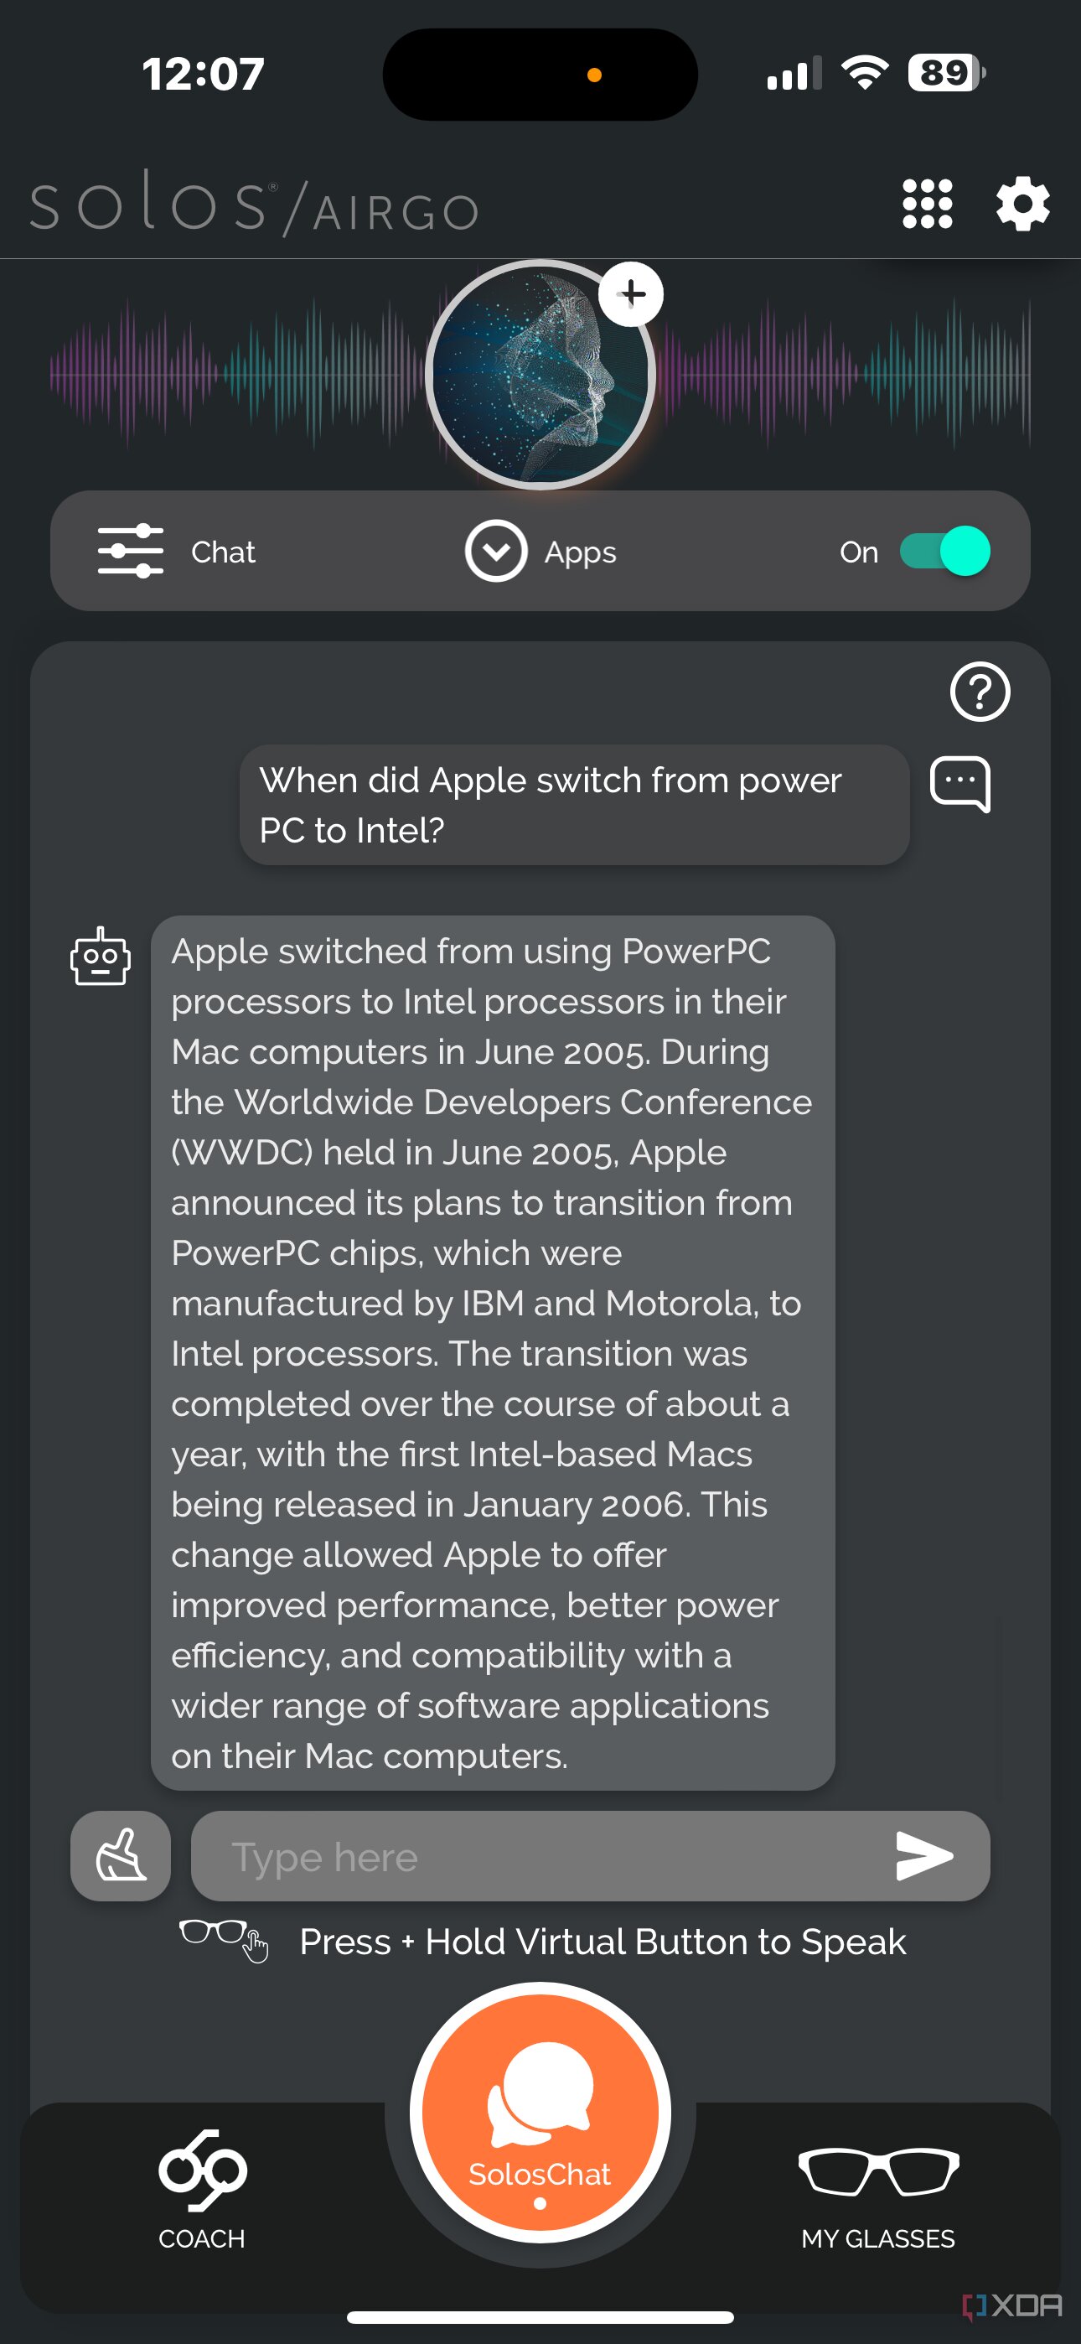Open the help question mark icon
1081x2344 pixels.
click(979, 692)
